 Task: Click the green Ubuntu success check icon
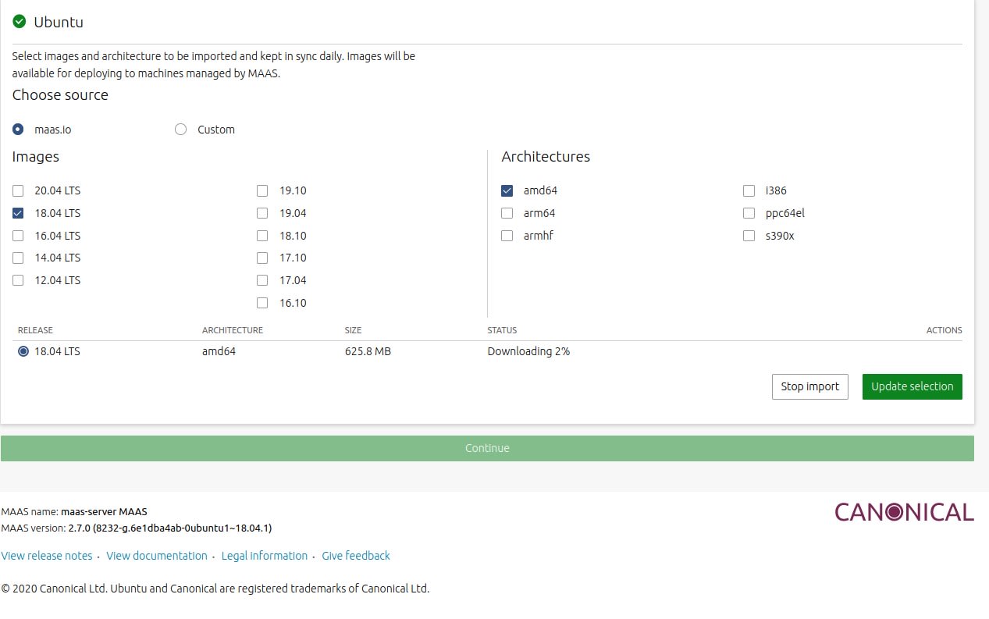click(x=20, y=21)
